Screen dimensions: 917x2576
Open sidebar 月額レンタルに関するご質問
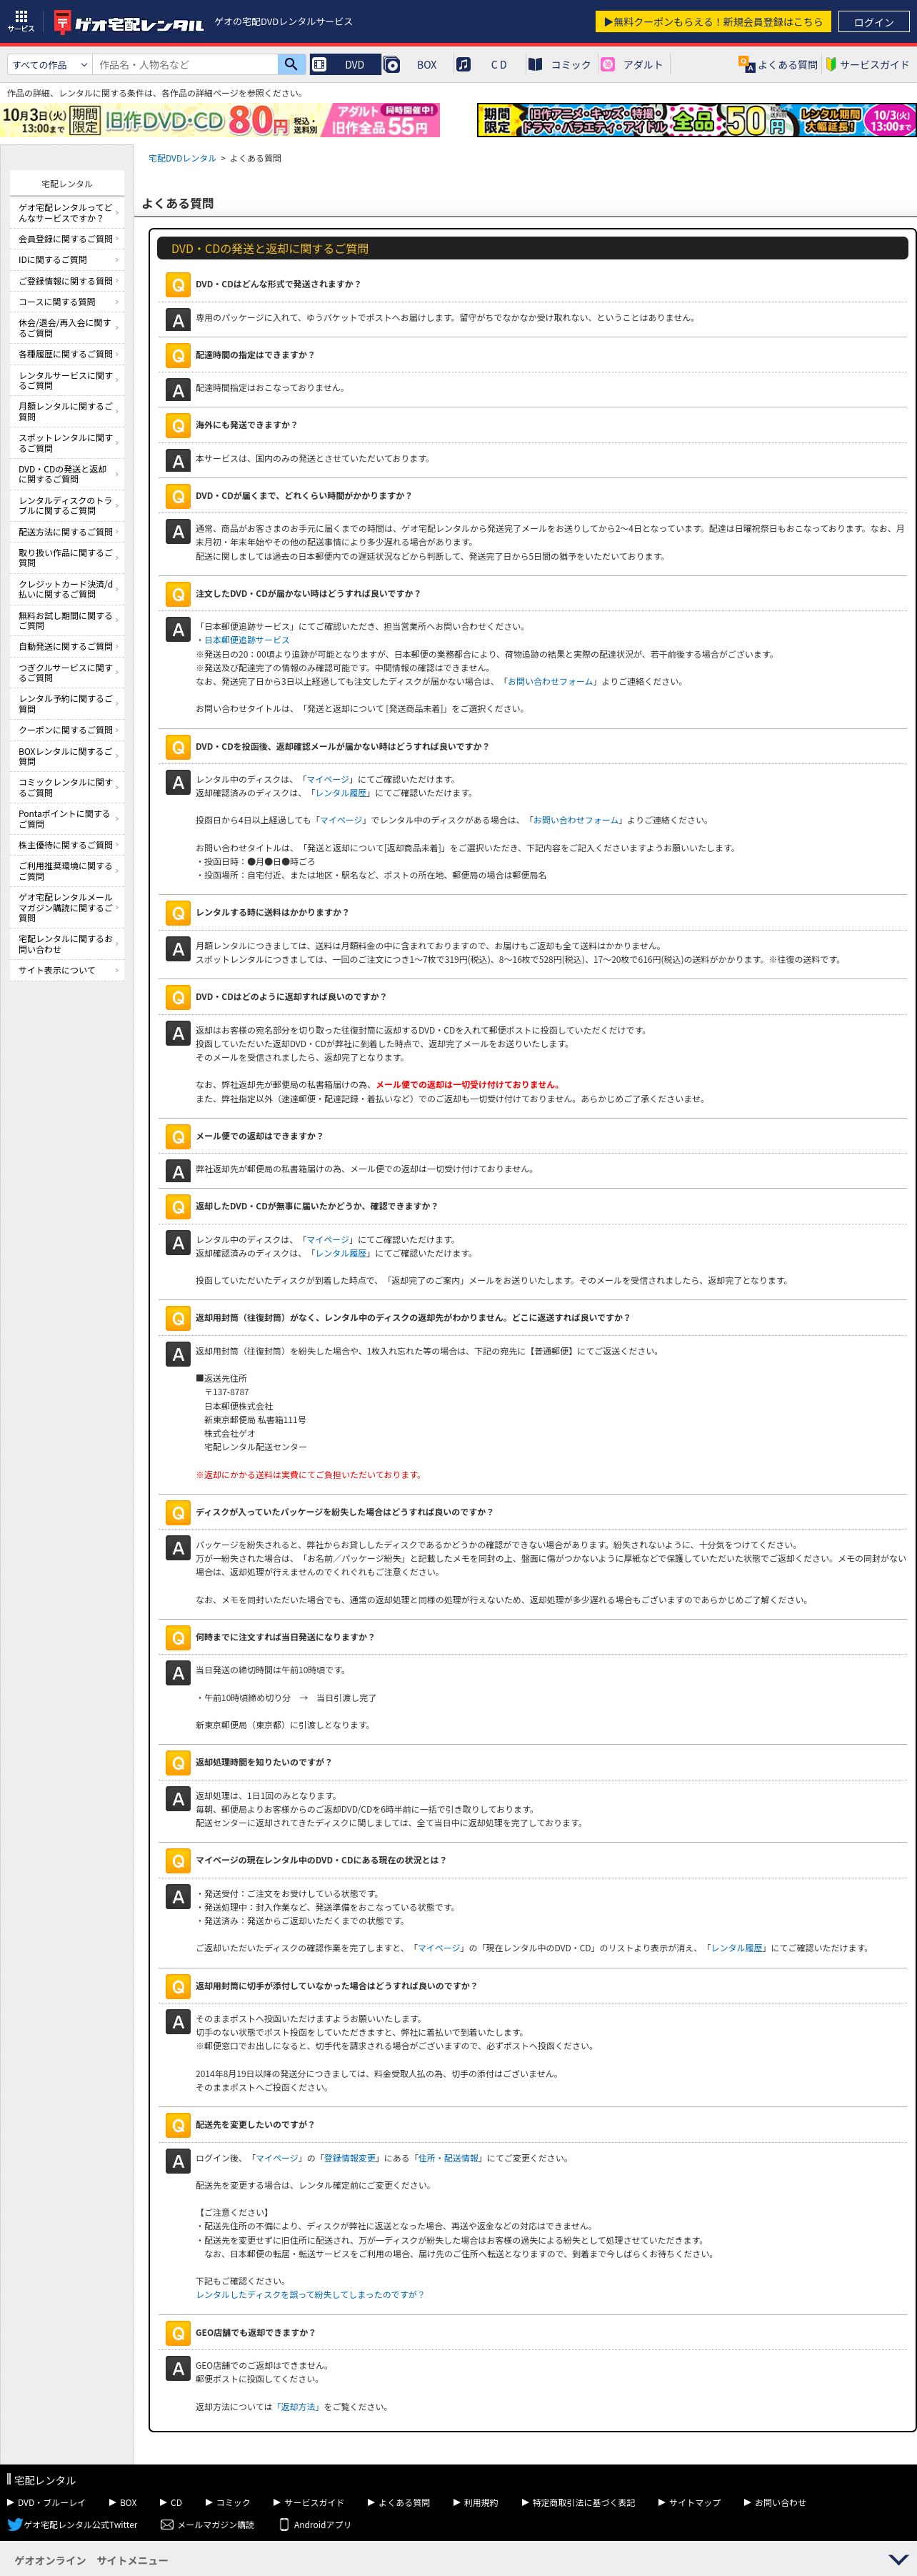tap(67, 412)
